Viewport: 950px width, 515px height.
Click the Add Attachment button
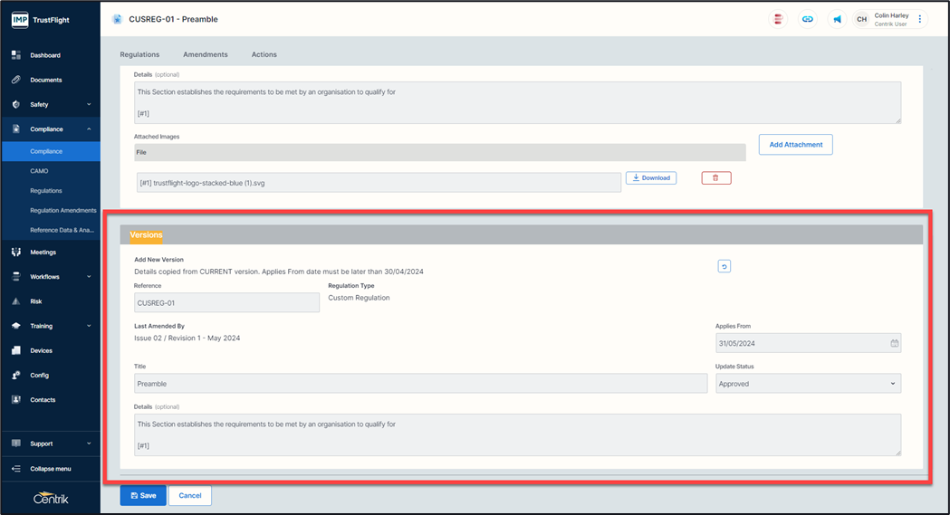tap(795, 145)
